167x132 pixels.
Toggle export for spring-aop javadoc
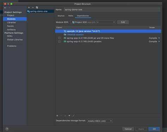coord(60,42)
